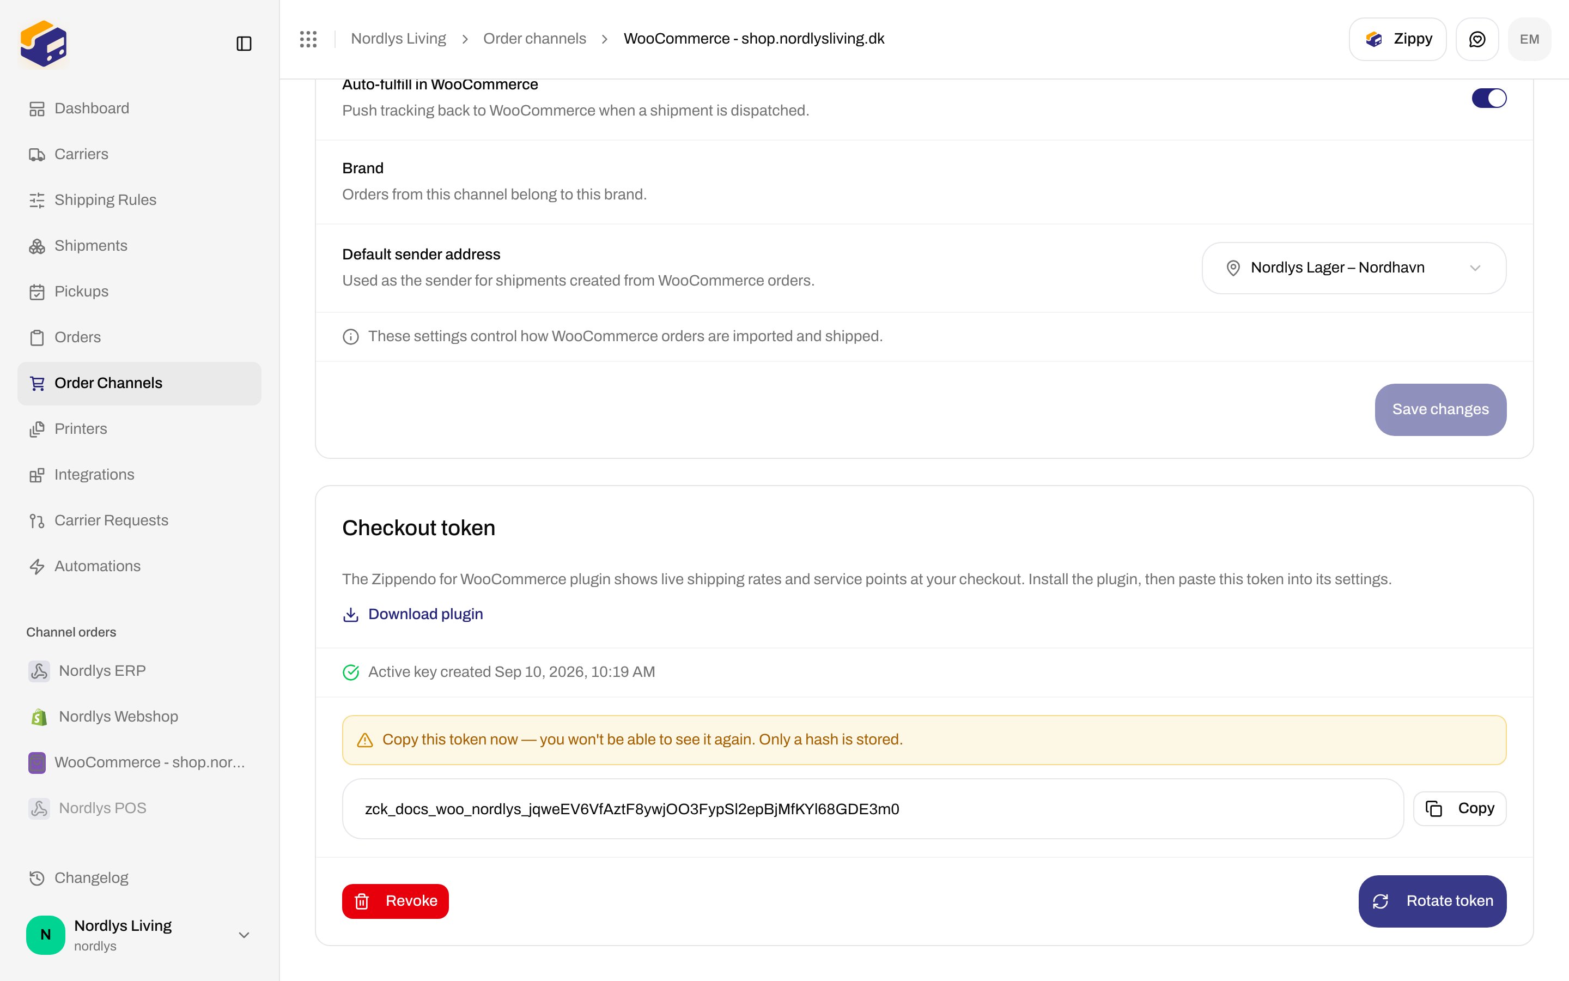Click the green check icon by Active key

351,672
